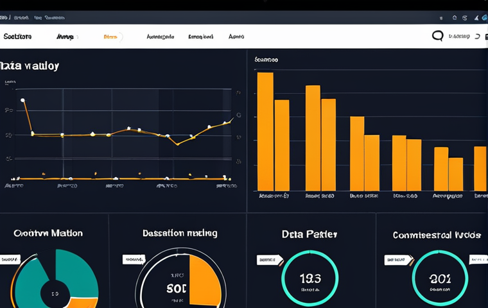Image resolution: width=488 pixels, height=308 pixels.
Task: Click the card title above the 201 gauge
Action: tap(437, 235)
